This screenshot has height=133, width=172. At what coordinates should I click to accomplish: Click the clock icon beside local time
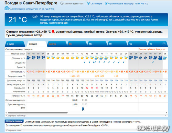coord(62,3)
